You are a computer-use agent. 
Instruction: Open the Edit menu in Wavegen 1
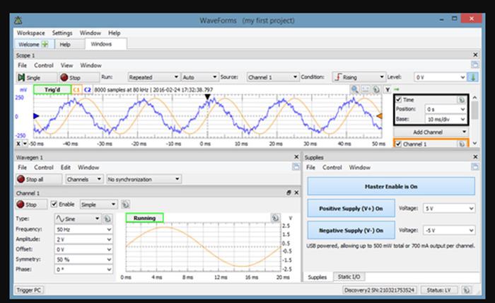tap(65, 168)
